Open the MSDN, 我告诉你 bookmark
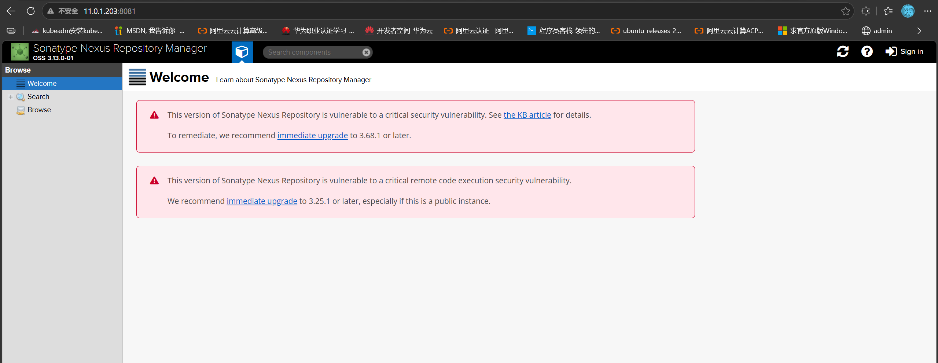Image resolution: width=938 pixels, height=363 pixels. (150, 31)
